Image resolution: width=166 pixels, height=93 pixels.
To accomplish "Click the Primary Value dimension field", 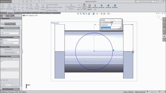I will tap(11, 52).
